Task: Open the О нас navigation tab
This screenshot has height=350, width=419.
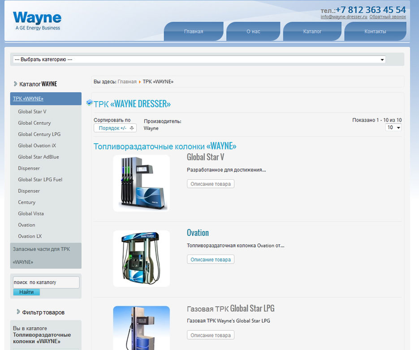Action: pos(253,31)
